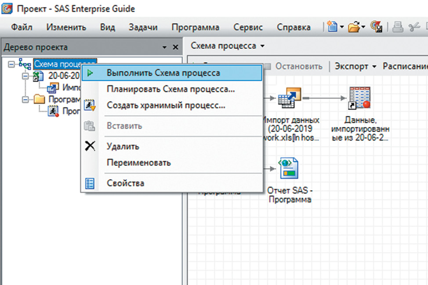Collapse the Схема процесса tree node
The image size is (428, 285).
(11, 65)
